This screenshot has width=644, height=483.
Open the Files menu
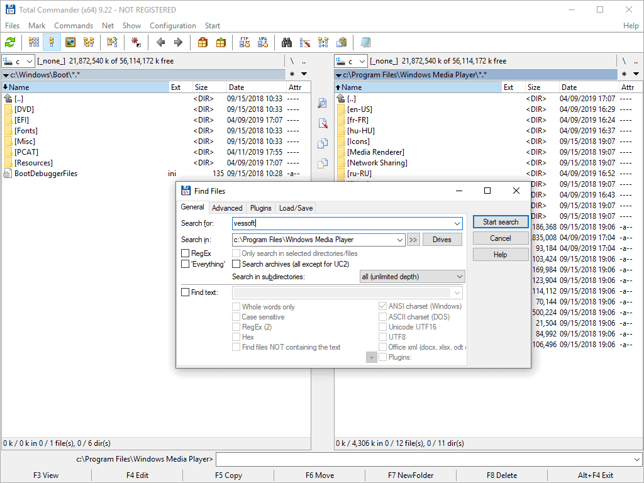(13, 25)
